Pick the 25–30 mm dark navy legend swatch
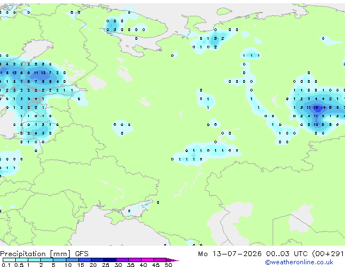 (x=109, y=260)
